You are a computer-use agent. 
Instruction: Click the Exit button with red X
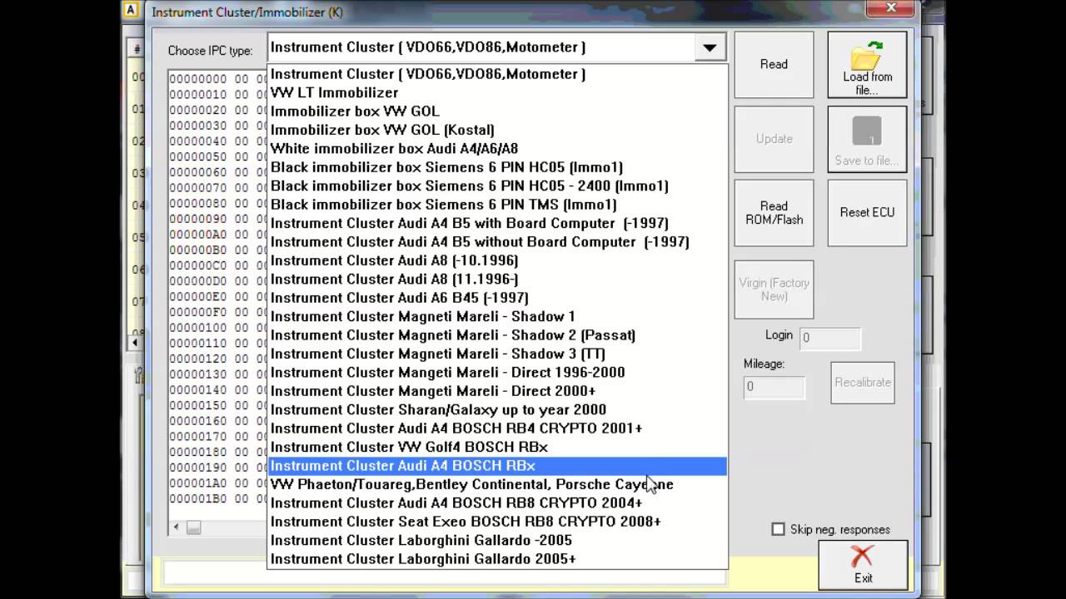point(863,565)
